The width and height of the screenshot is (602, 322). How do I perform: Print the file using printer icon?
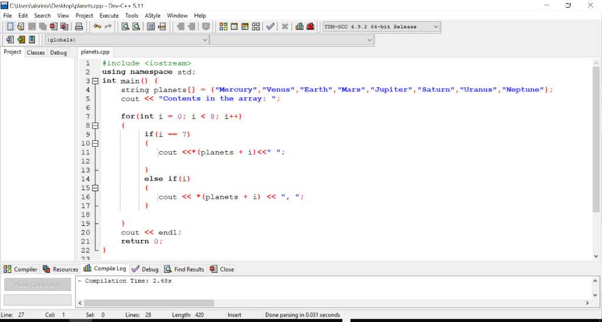[x=79, y=26]
